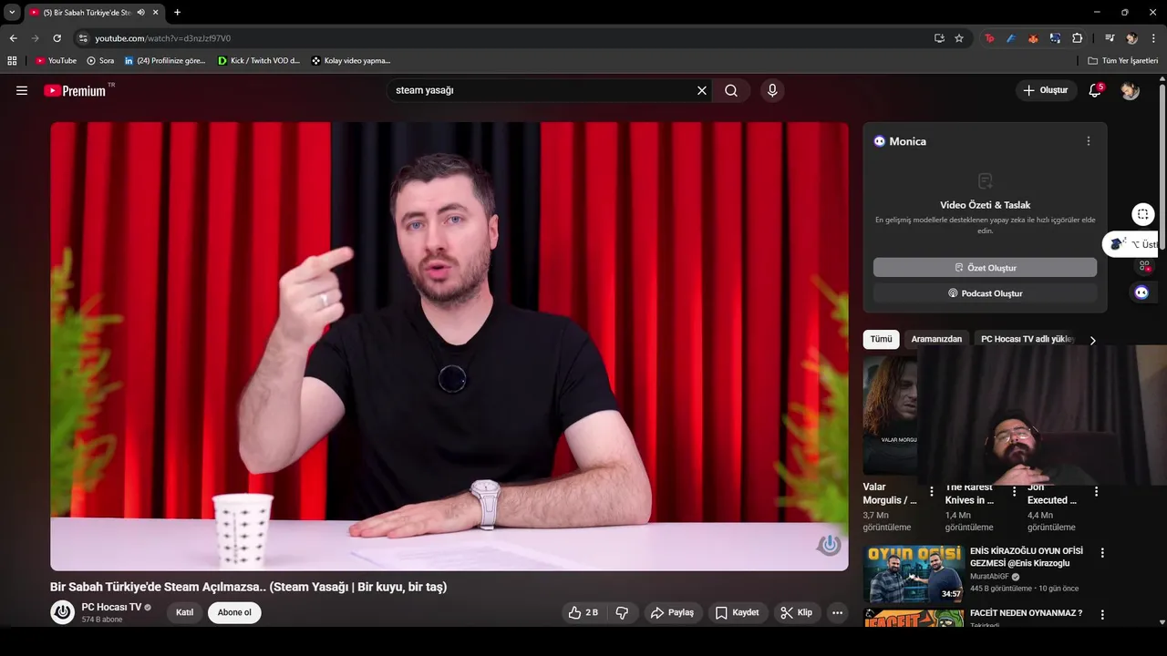Open FACEIT NEDEN OYNANMAZ ? video title

[x=1026, y=613]
